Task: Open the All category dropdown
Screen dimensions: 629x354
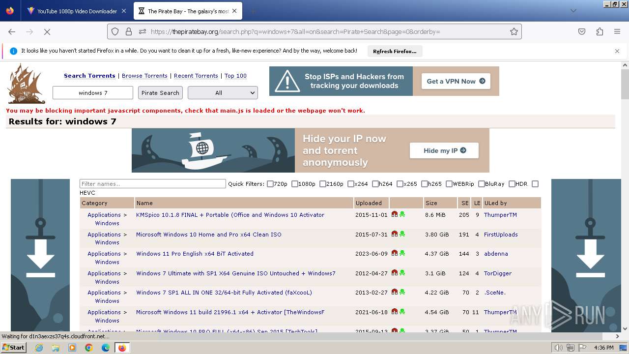Action: coord(223,92)
